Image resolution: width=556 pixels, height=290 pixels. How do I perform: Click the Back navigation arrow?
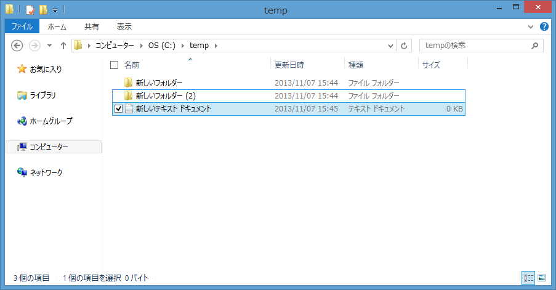pyautogui.click(x=17, y=46)
